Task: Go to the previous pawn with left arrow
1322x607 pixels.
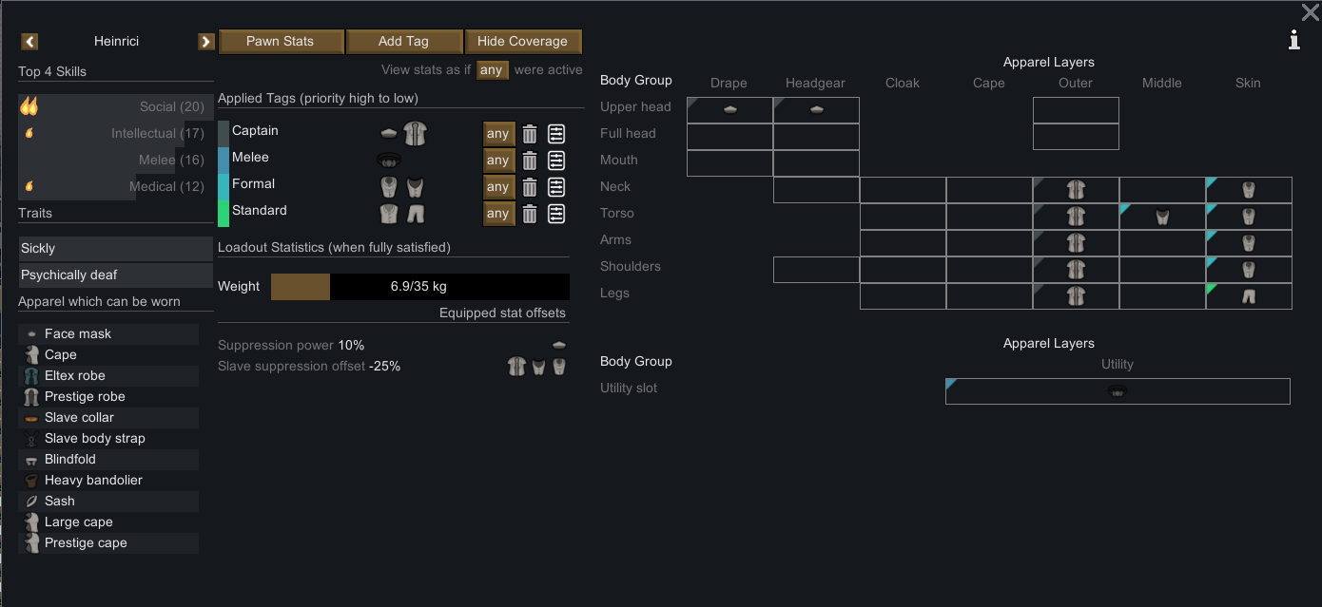Action: click(29, 41)
